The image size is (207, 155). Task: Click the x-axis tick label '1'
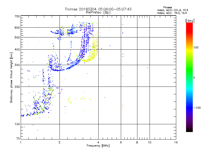pyautogui.click(x=21, y=142)
